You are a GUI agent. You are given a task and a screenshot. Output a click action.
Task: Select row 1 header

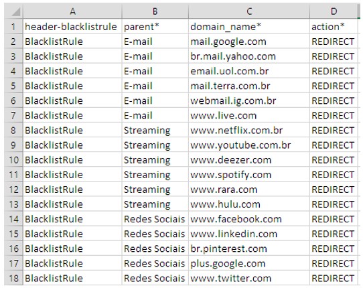pyautogui.click(x=13, y=26)
